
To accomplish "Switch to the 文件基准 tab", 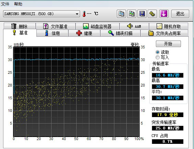I will [x=56, y=26].
